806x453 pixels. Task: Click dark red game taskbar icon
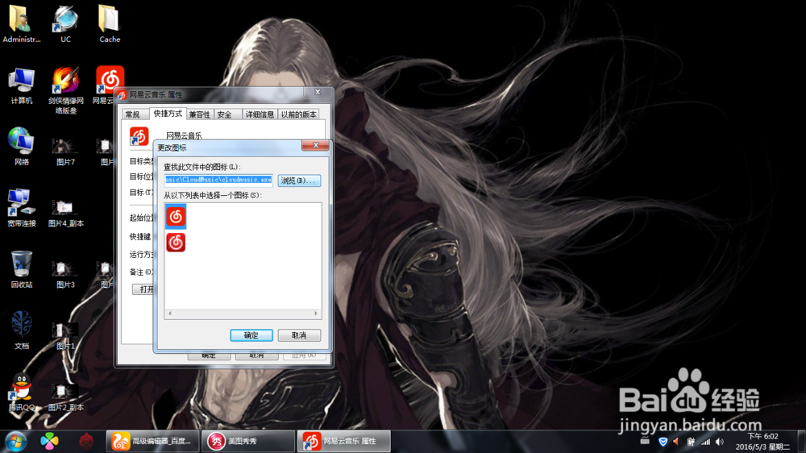click(x=86, y=441)
